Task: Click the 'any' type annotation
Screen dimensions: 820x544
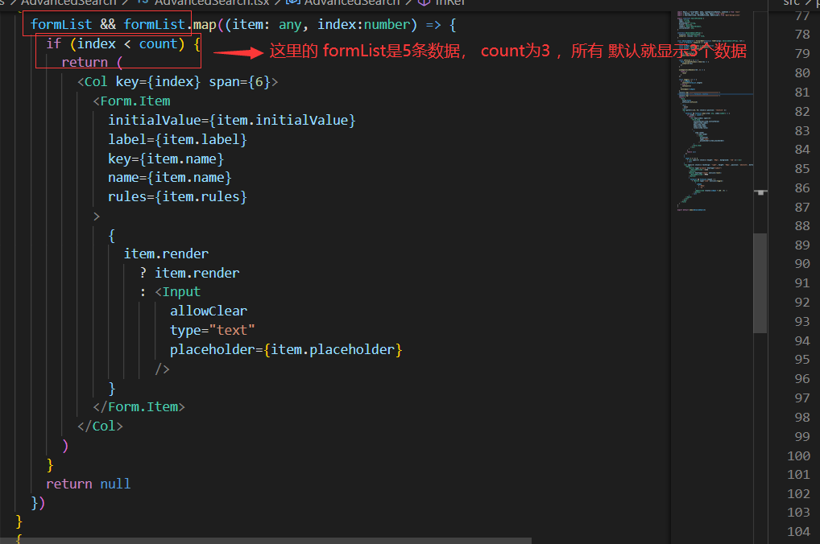Action: coord(290,25)
